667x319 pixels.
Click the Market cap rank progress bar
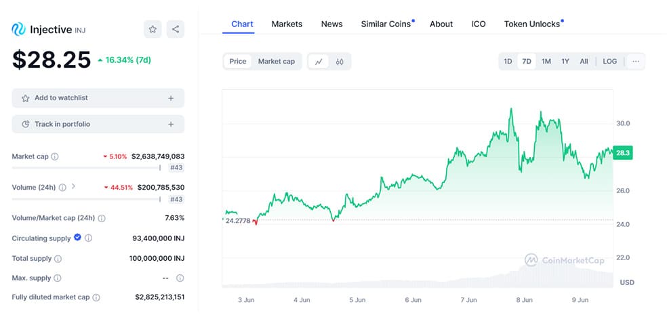click(x=86, y=168)
